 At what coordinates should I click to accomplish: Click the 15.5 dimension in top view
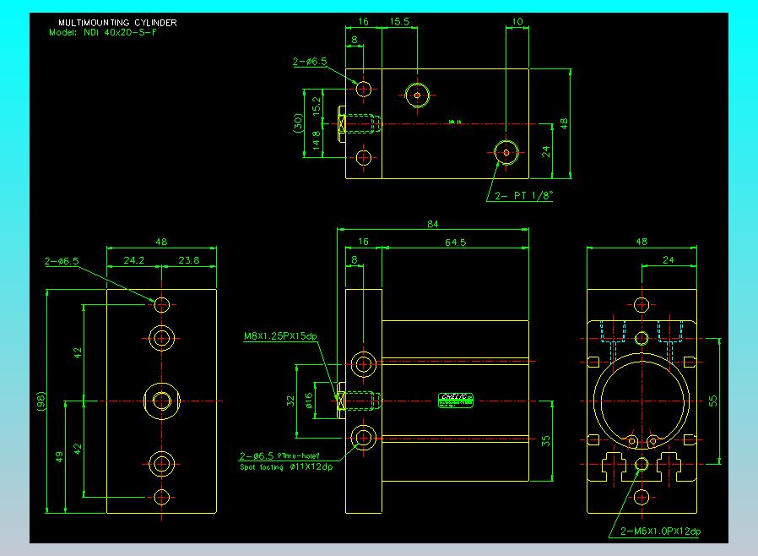click(x=400, y=22)
